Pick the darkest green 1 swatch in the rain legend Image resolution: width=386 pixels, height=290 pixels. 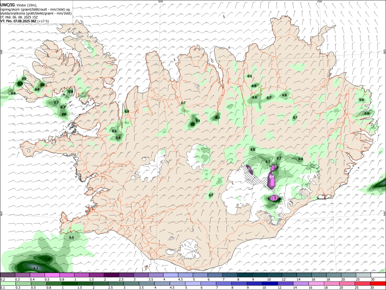69,283
